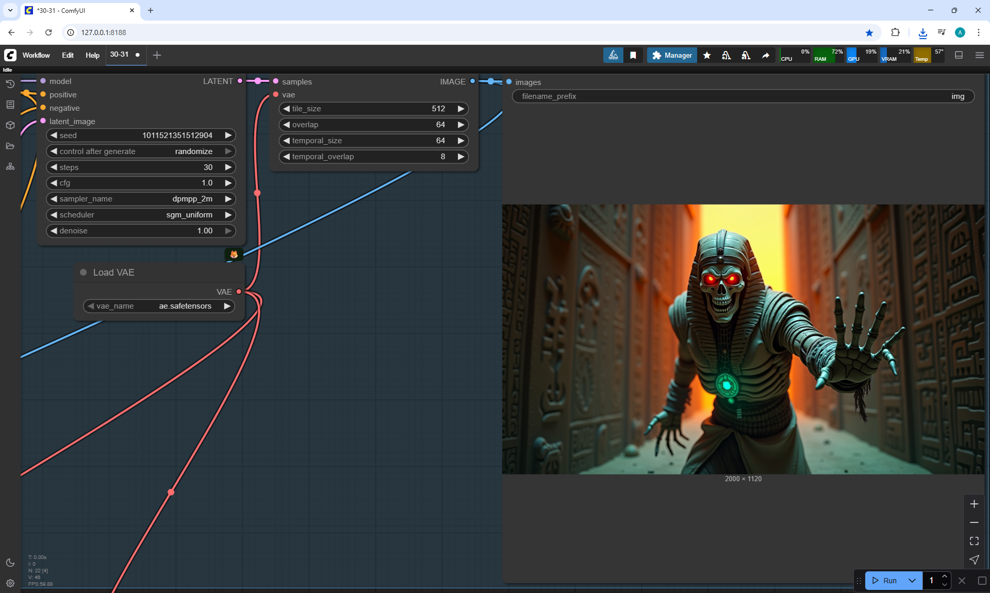The image size is (990, 593).
Task: Toggle the bottom panel icon
Action: click(x=959, y=55)
